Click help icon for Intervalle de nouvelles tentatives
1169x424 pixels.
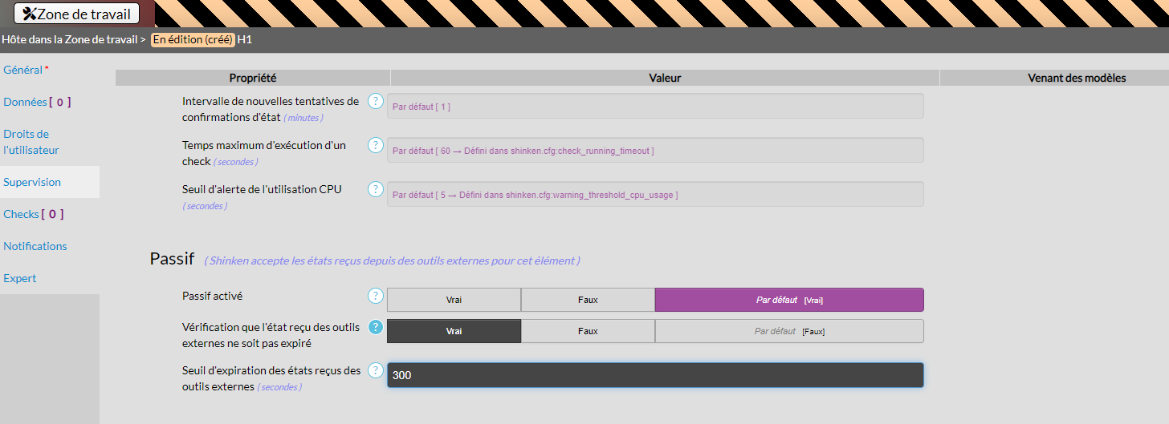pos(375,101)
